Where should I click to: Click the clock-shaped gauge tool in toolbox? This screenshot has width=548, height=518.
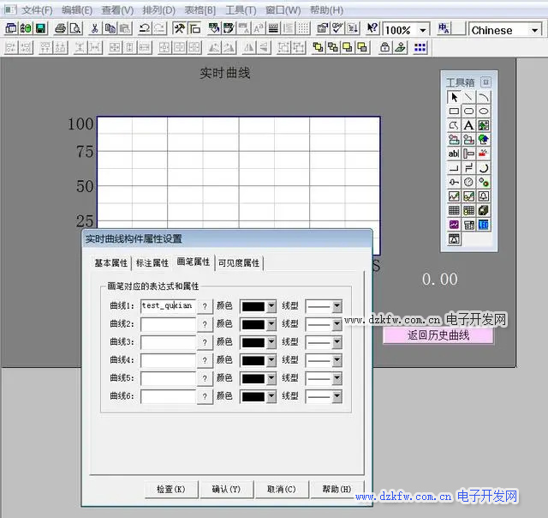pos(468,182)
